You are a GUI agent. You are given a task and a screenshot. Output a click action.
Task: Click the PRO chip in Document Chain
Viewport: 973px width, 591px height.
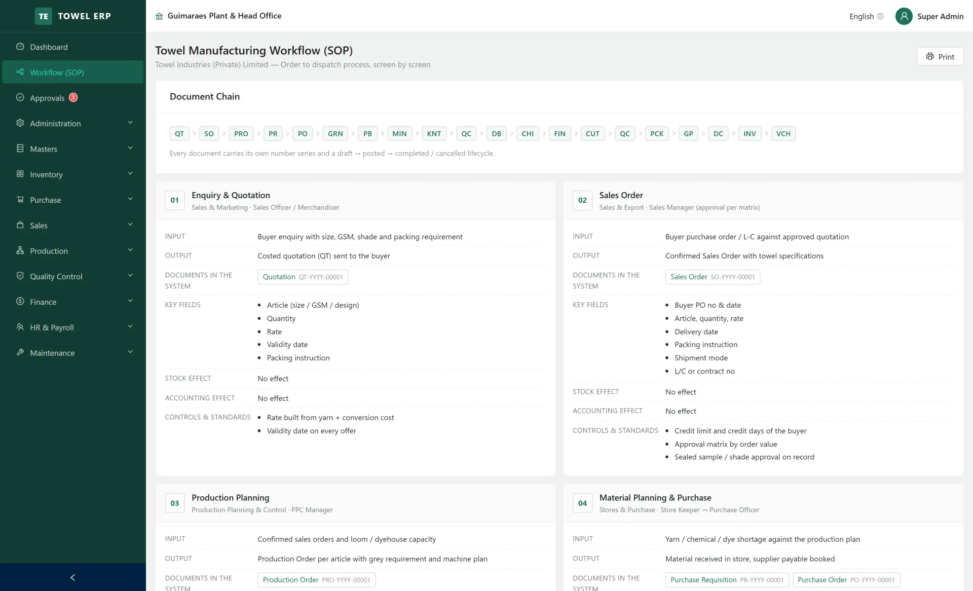click(x=241, y=133)
